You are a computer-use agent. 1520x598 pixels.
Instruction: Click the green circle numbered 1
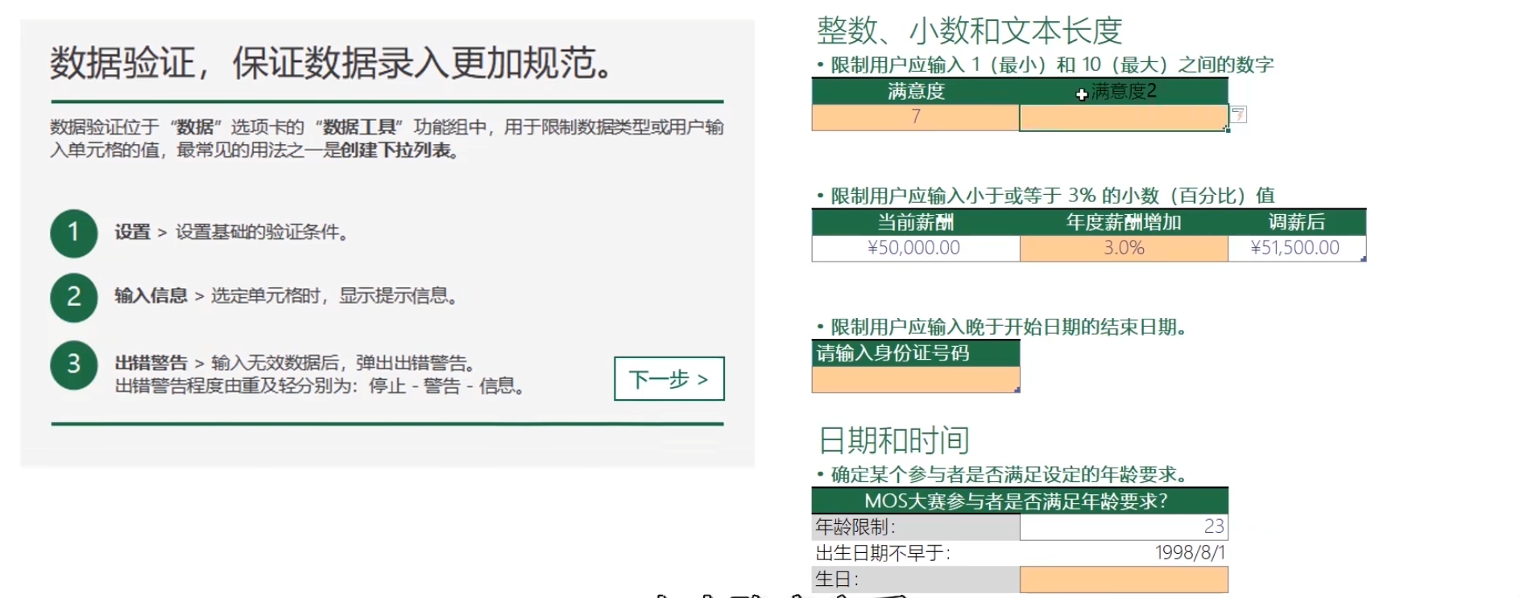pyautogui.click(x=73, y=233)
